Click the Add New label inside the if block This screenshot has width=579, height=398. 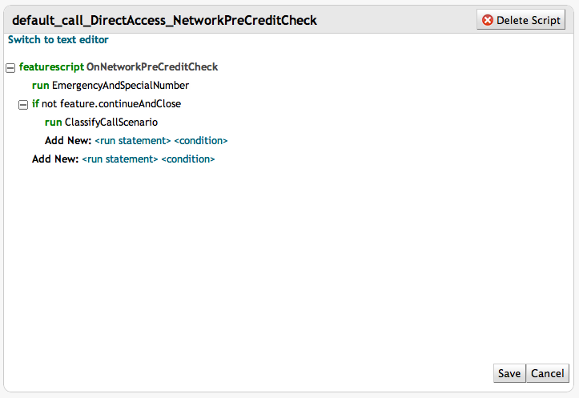point(68,141)
